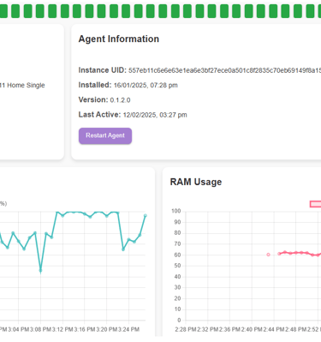Image resolution: width=321 pixels, height=342 pixels.
Task: Click the Agent Information heading
Action: [119, 39]
